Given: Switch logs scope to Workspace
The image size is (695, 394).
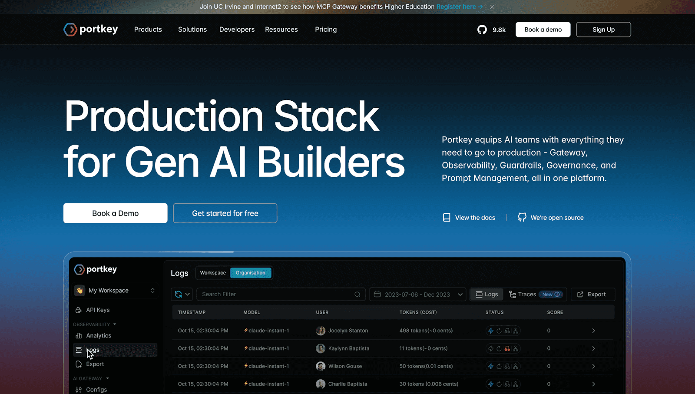Looking at the screenshot, I should [x=213, y=273].
